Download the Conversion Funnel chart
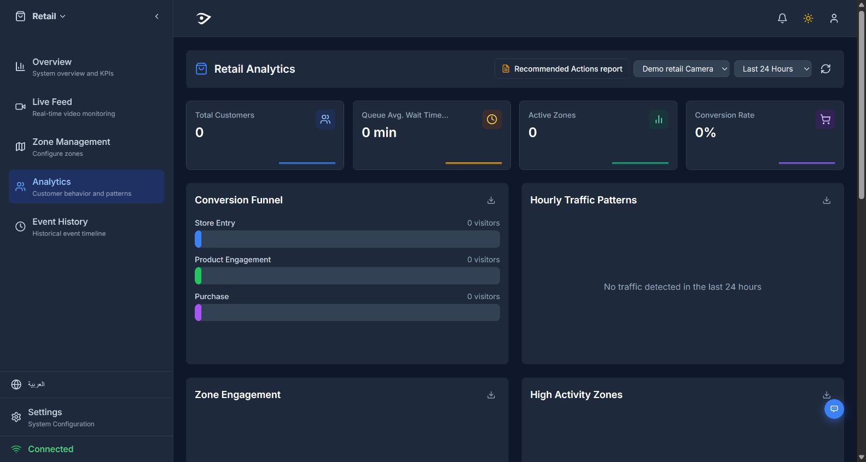Viewport: 866px width, 462px height. coord(491,201)
